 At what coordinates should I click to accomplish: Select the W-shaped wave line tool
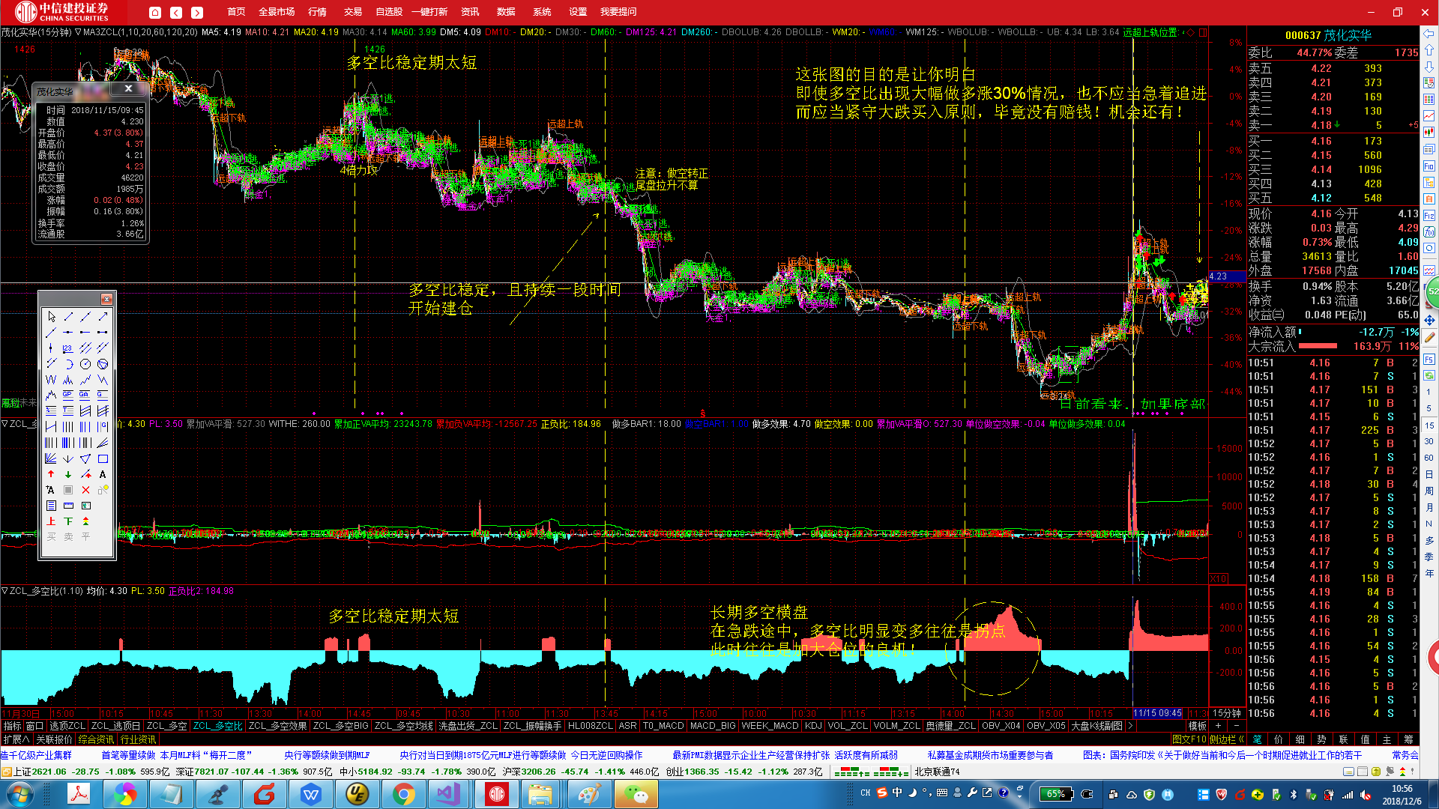click(x=51, y=380)
